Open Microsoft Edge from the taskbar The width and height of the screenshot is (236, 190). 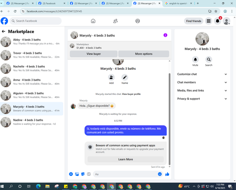[38, 186]
